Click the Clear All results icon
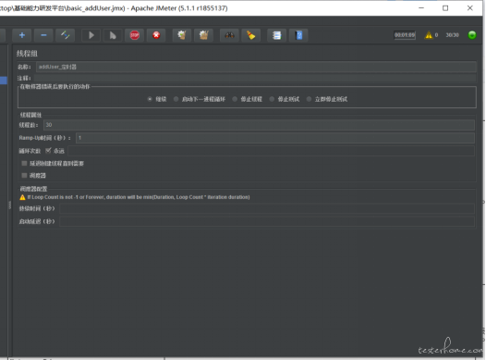 pos(203,35)
